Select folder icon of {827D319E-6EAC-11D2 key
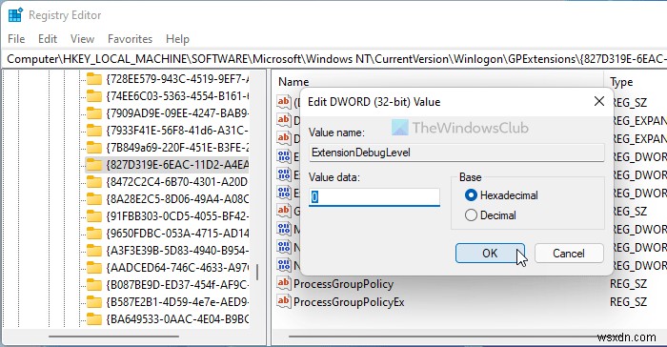Screen dimensions: 667x347 tap(94, 164)
